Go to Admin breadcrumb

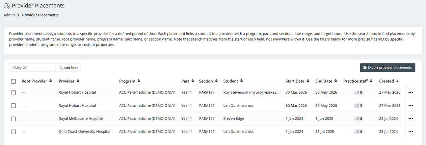pyautogui.click(x=9, y=15)
